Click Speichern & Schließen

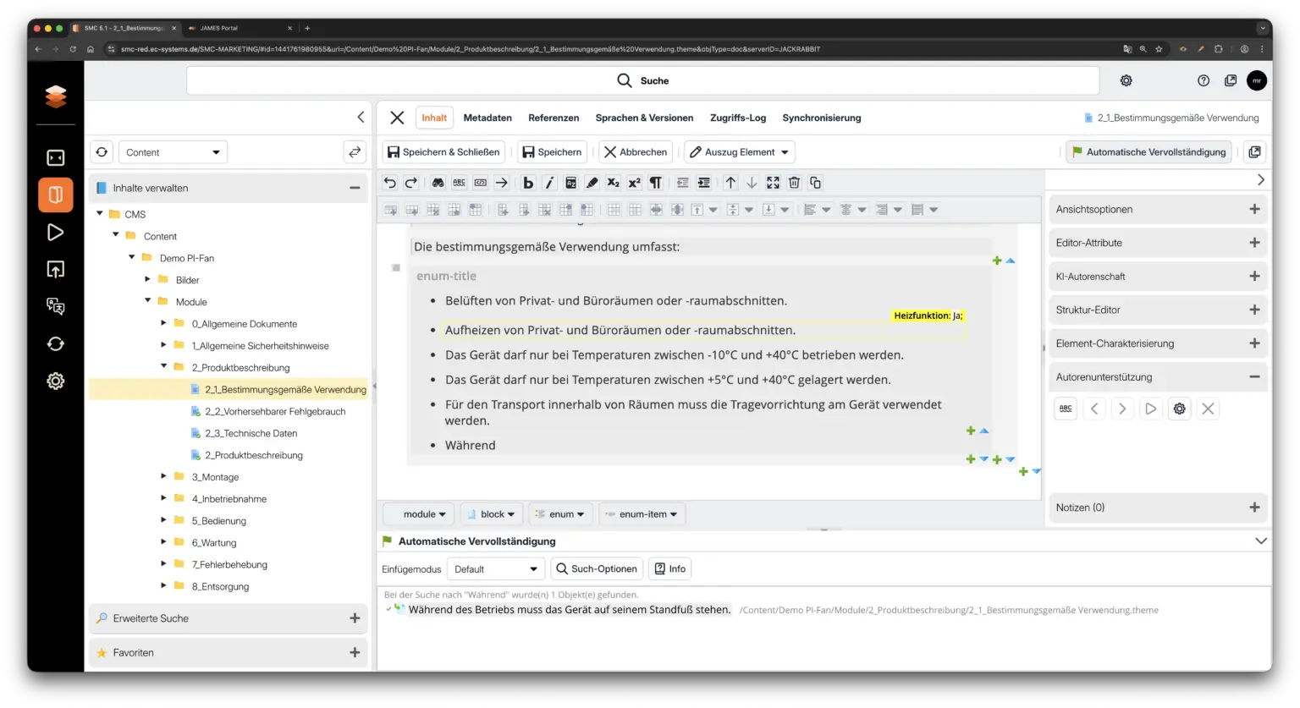click(x=443, y=151)
